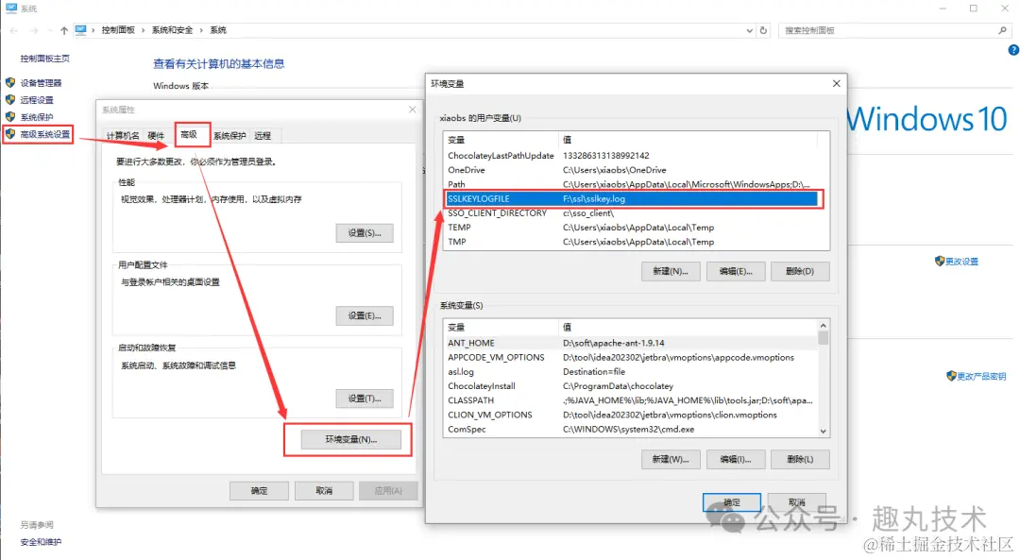Click System and Security breadcrumb
Viewport: 1020px width, 560px height.
point(173,30)
